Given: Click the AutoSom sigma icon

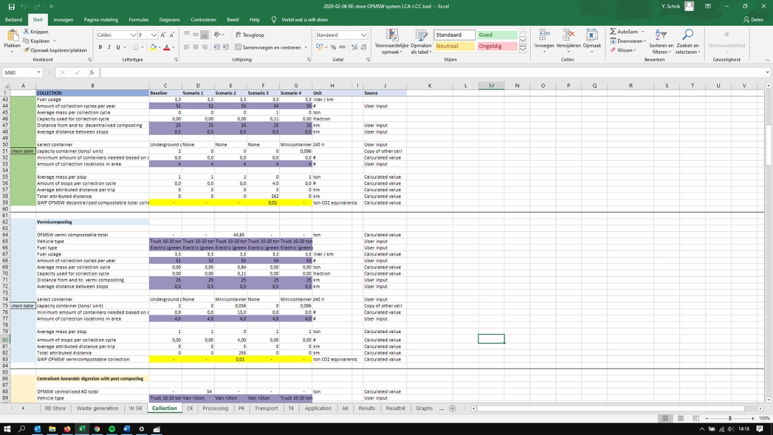Looking at the screenshot, I should (x=613, y=32).
